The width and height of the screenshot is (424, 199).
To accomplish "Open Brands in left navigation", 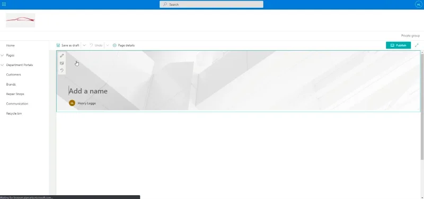I will (x=11, y=84).
